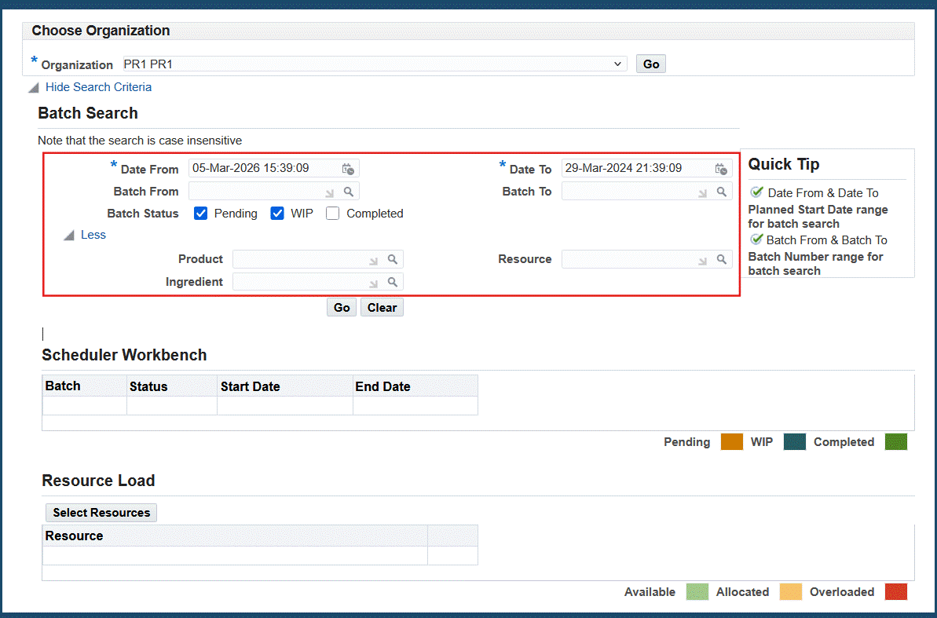Click the orange Pending legend swatch

731,441
